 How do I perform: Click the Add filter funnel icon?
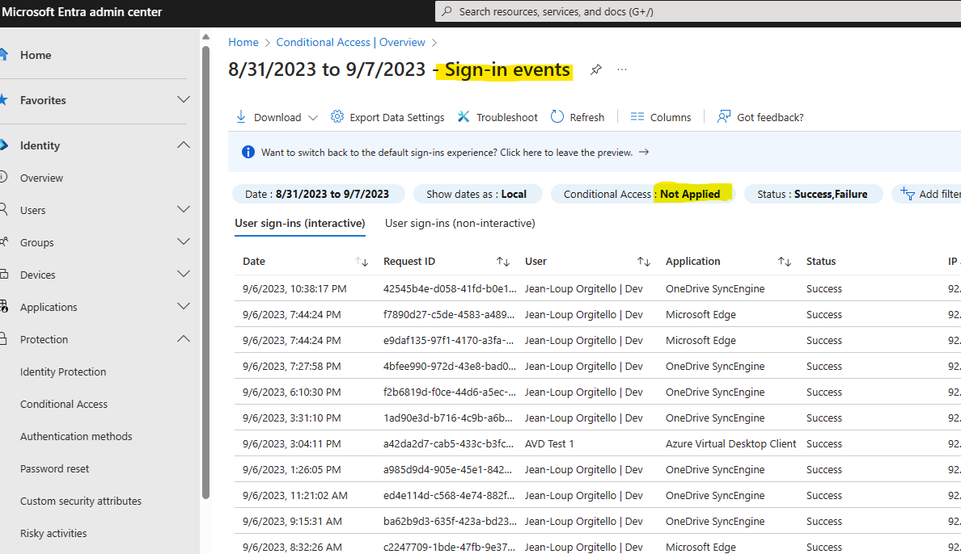pos(907,194)
